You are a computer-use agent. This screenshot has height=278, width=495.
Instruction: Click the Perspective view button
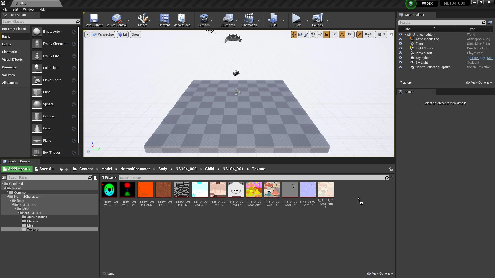pos(103,34)
